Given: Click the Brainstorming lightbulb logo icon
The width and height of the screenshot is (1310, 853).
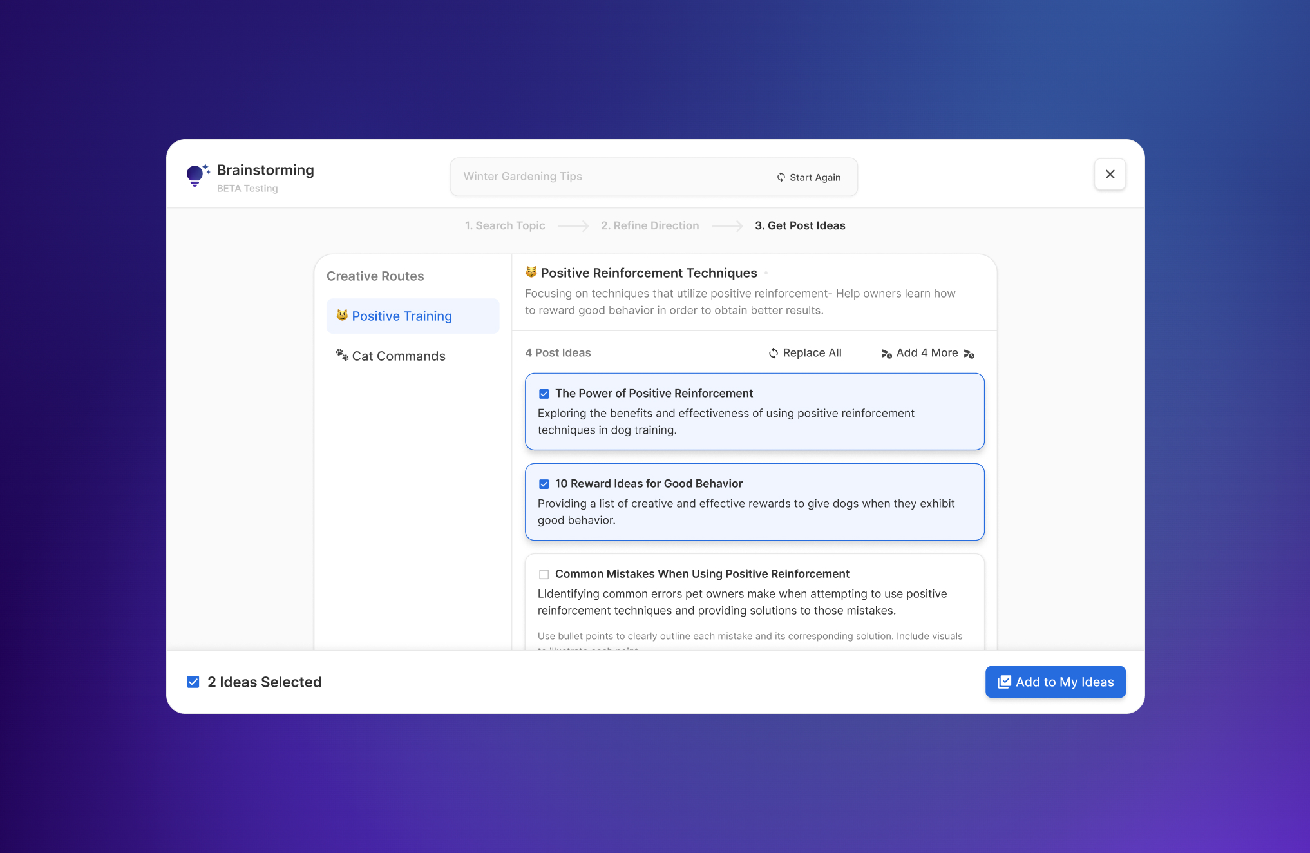Looking at the screenshot, I should (x=196, y=175).
